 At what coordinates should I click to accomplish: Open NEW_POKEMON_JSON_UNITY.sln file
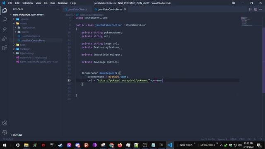click(x=39, y=62)
